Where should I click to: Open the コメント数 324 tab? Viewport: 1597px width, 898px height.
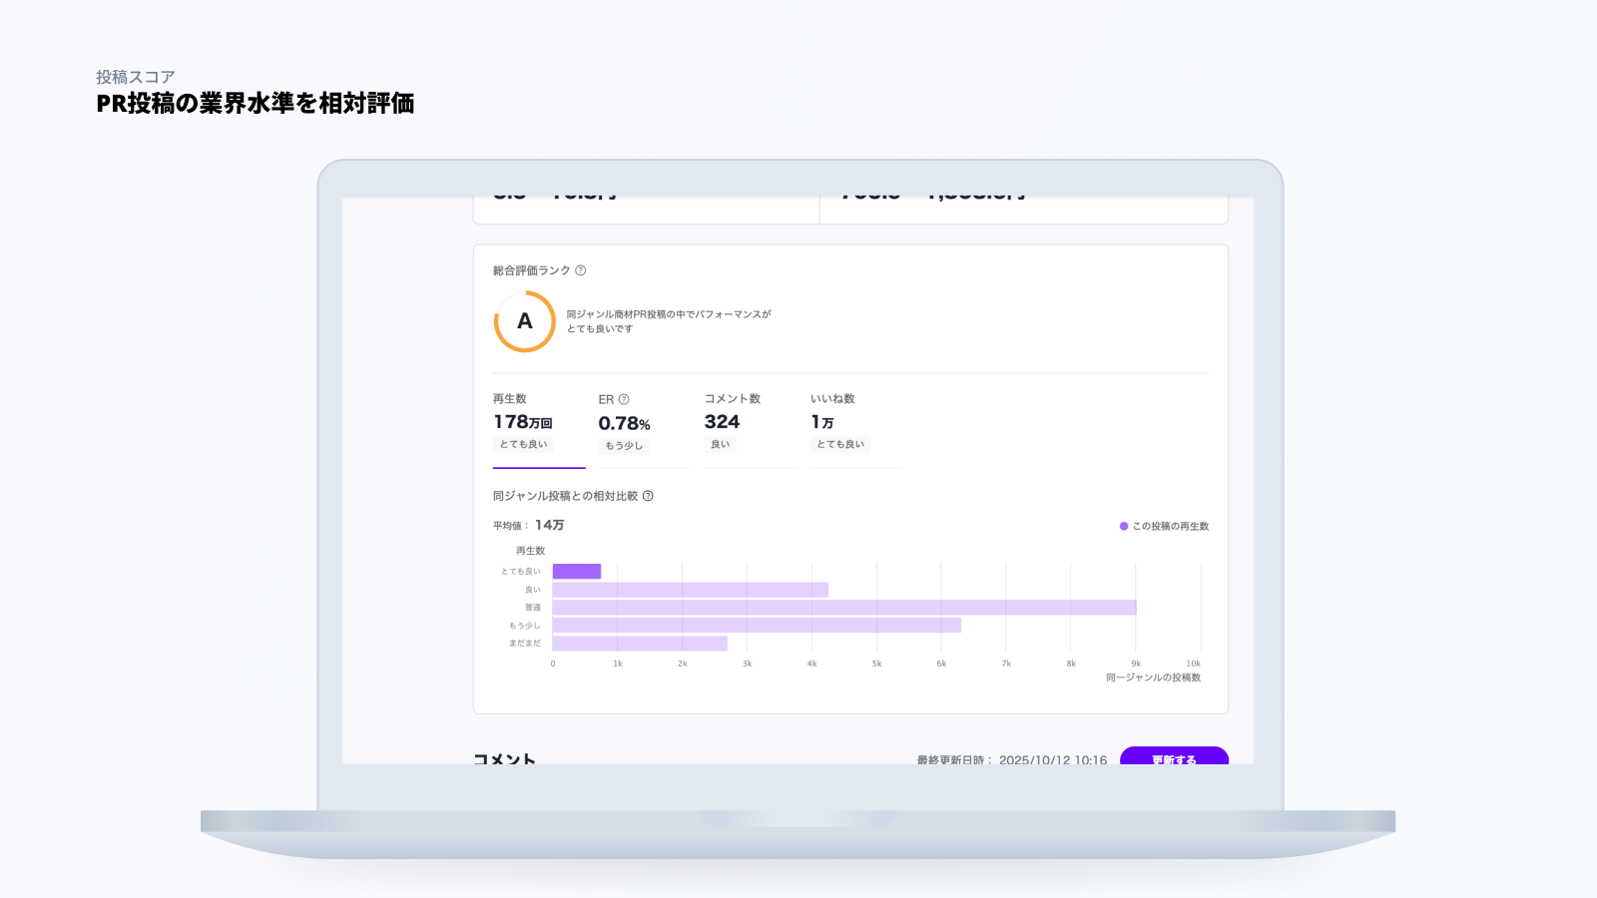tap(751, 428)
